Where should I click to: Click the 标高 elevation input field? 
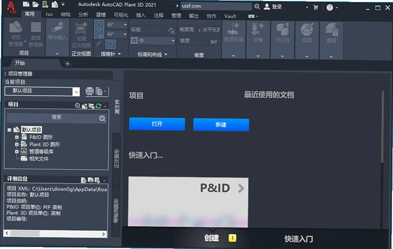(147, 30)
